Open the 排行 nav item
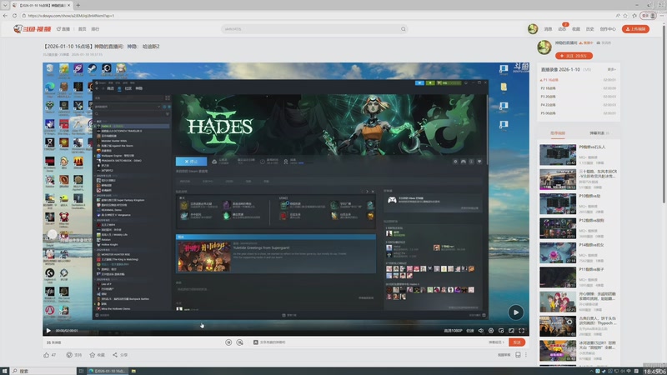Viewport: 667px width, 375px height. pos(95,29)
